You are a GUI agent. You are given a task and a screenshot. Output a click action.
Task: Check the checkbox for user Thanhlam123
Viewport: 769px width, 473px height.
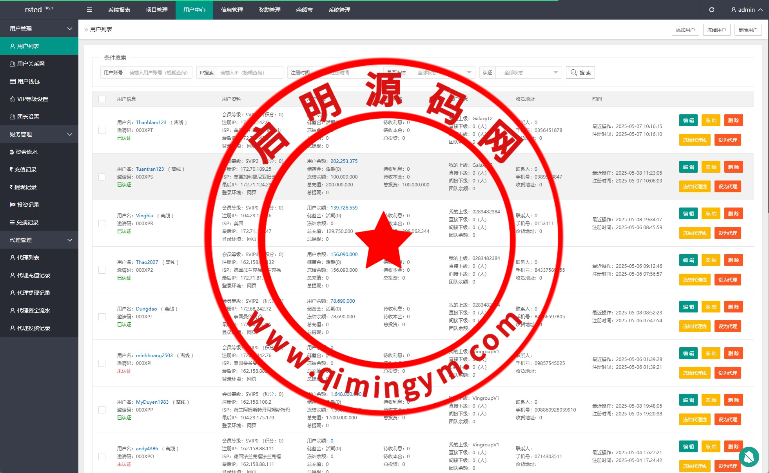coord(102,130)
